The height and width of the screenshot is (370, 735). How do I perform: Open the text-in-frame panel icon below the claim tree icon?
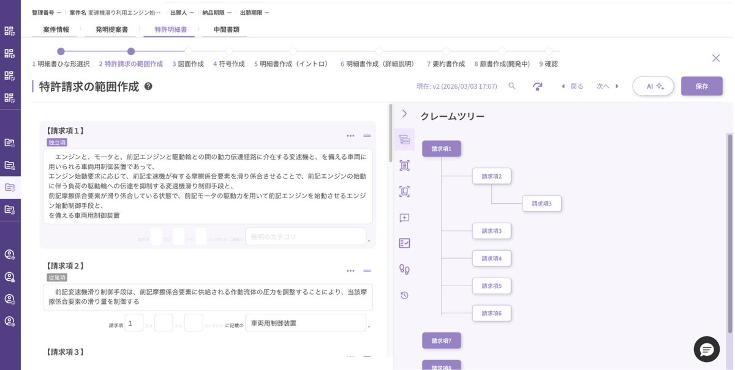point(404,166)
